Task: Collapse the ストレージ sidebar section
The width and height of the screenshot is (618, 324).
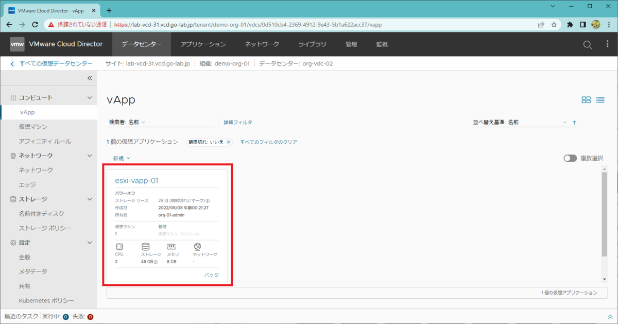Action: click(90, 199)
